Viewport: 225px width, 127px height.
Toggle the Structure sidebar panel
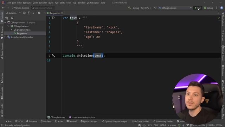[2, 78]
